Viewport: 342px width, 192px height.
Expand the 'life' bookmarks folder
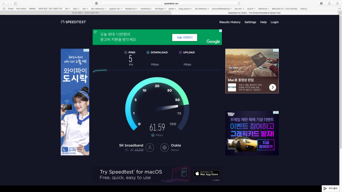(68, 9)
